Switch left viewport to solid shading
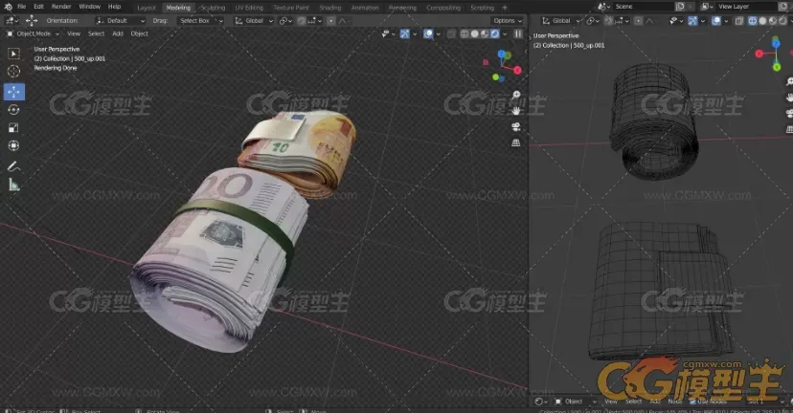793x413 pixels. point(474,33)
